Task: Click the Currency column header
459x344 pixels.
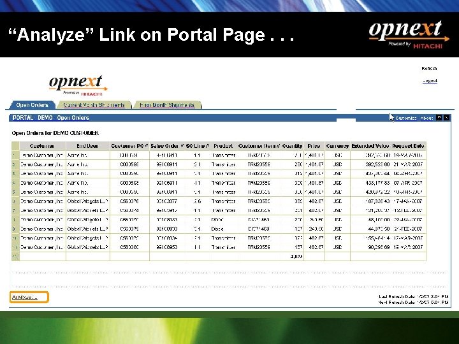Action: [337, 146]
